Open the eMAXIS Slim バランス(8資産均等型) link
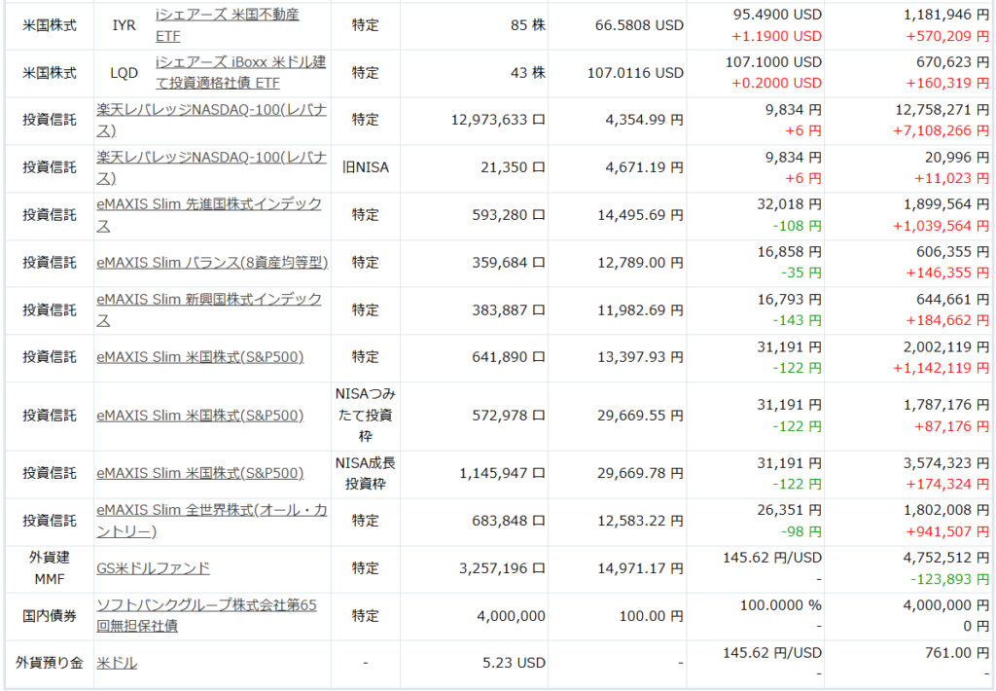Screen dimensions: 996x691 [212, 262]
